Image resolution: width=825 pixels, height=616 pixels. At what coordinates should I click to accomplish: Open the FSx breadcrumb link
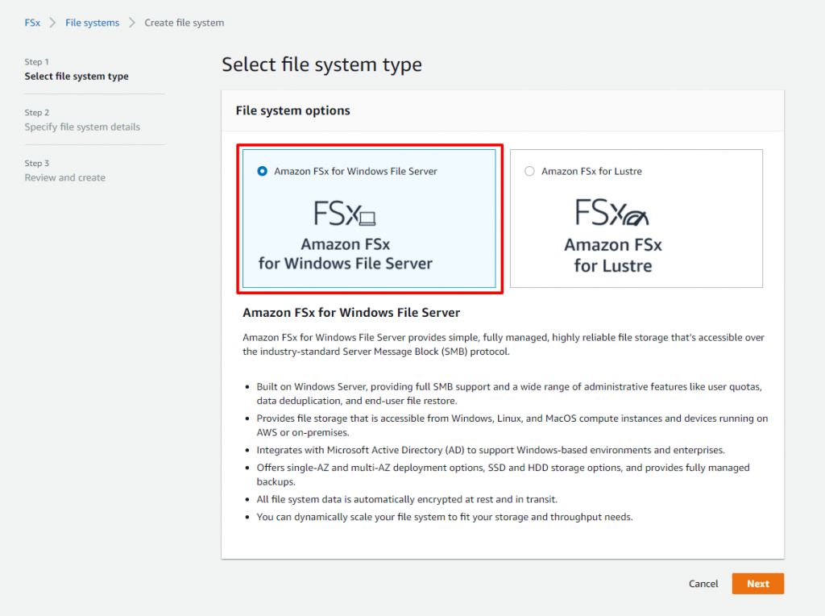pyautogui.click(x=32, y=23)
